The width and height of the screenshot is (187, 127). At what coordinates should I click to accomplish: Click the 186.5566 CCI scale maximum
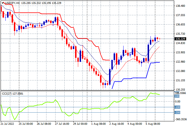(x=180, y=93)
